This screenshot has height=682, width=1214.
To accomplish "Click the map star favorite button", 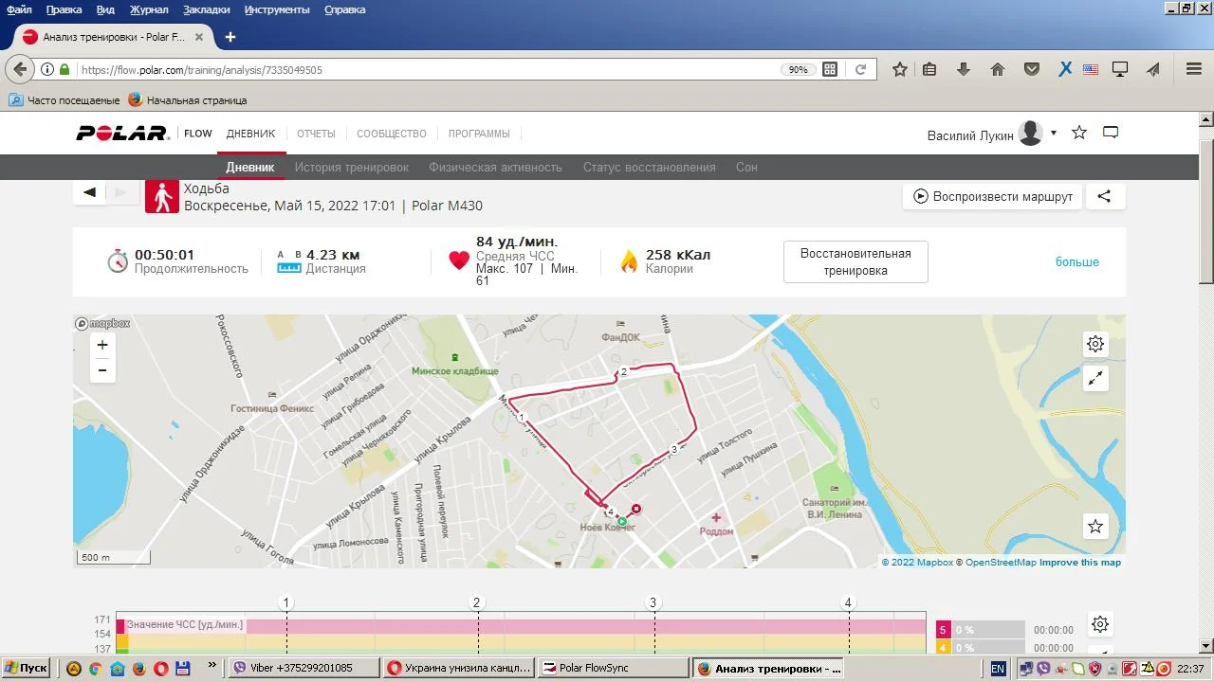I will click(x=1095, y=526).
